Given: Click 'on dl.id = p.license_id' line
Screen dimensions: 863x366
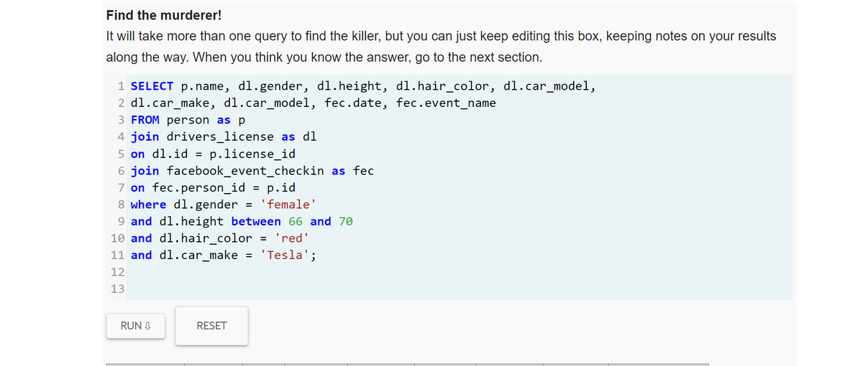Looking at the screenshot, I should [x=213, y=154].
